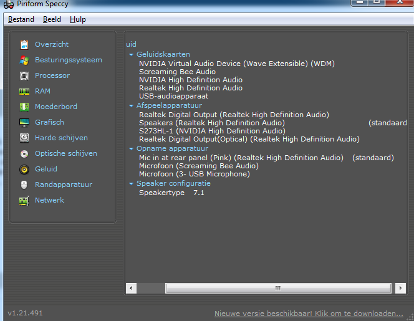Switch to the Grafisch section
The width and height of the screenshot is (414, 321).
click(x=49, y=122)
